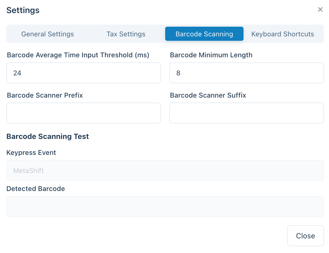This screenshot has height=253, width=329.
Task: Click the Keypress Event label text
Action: [31, 153]
